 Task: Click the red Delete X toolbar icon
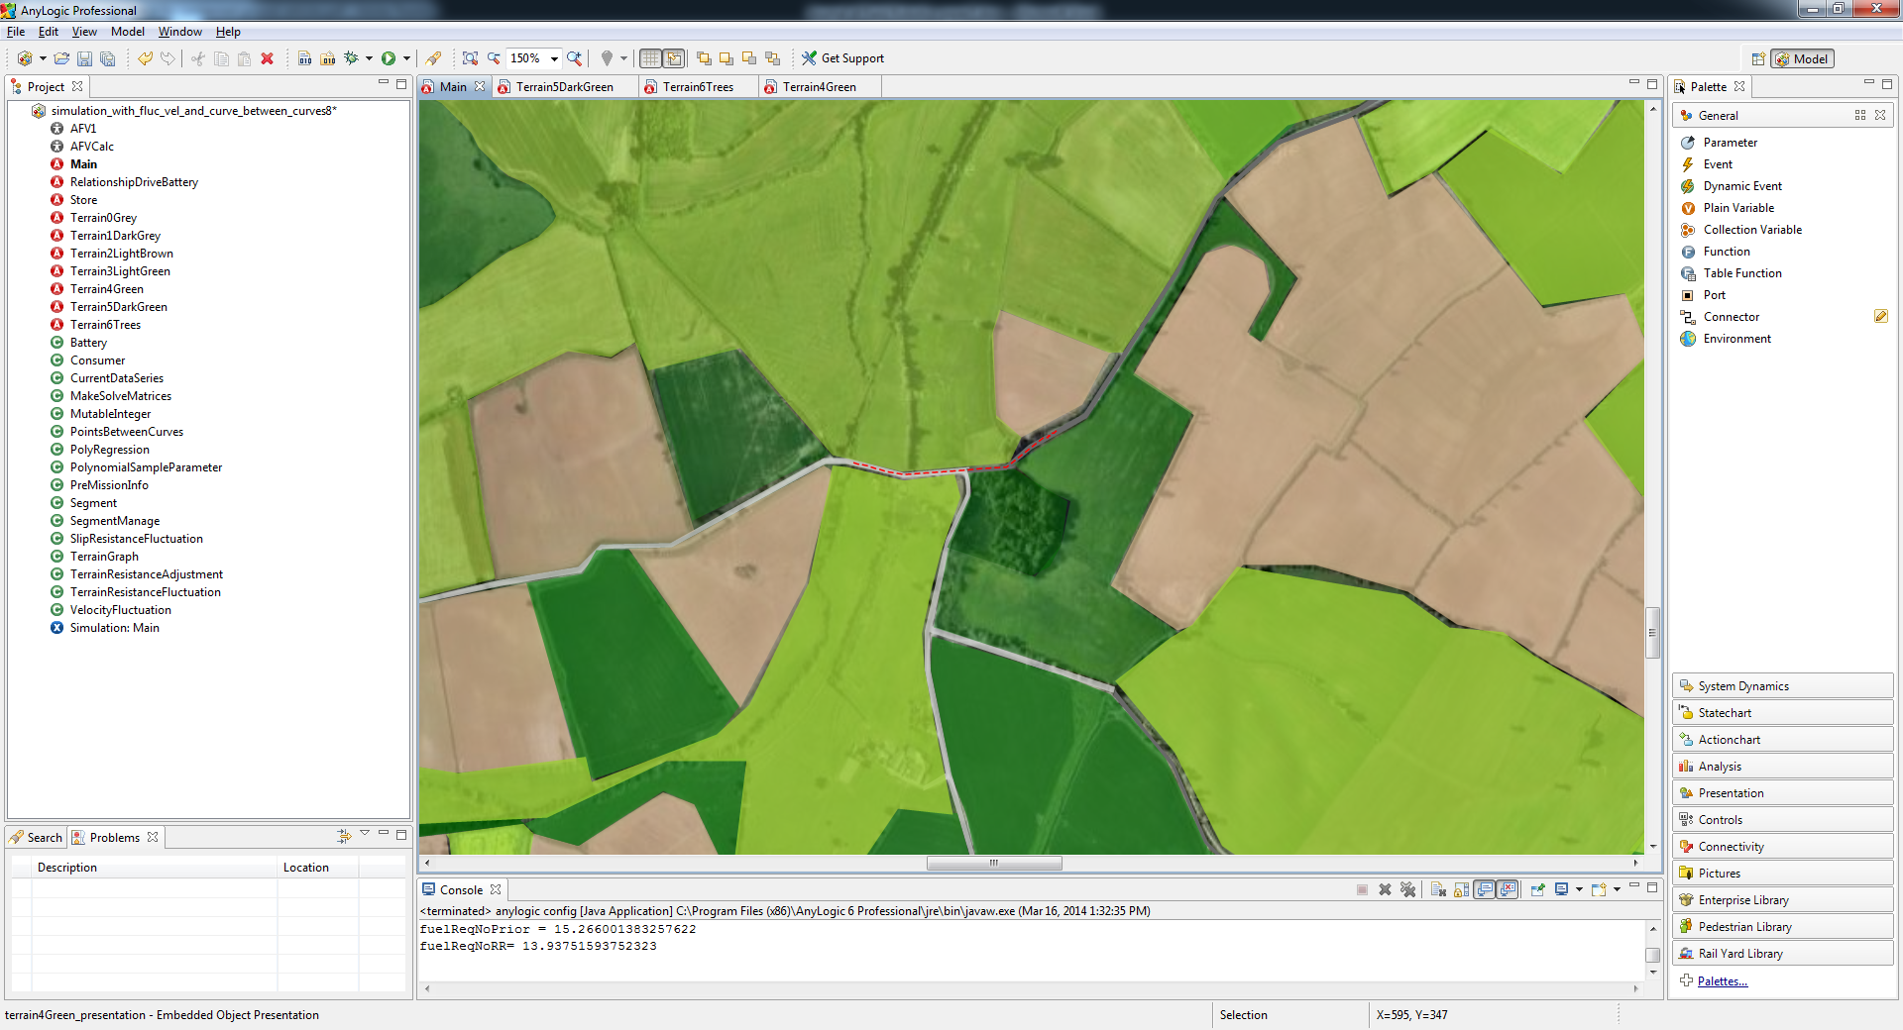267,59
